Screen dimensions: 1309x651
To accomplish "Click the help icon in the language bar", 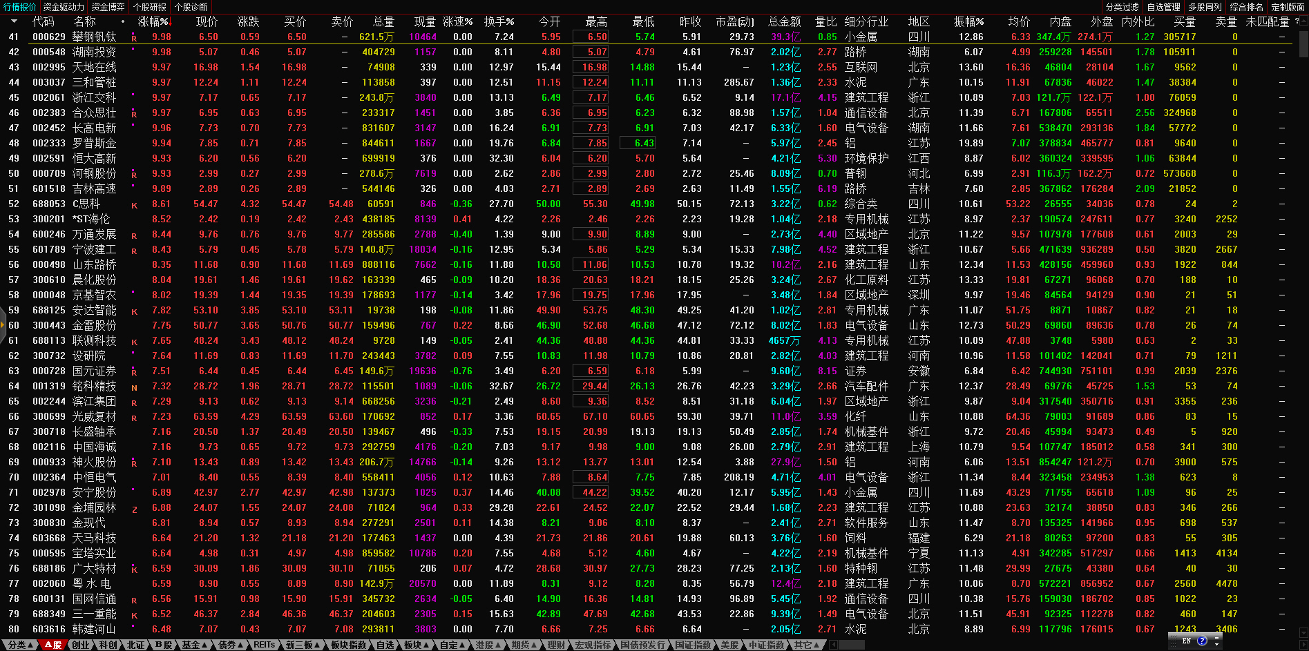I will pyautogui.click(x=1203, y=641).
